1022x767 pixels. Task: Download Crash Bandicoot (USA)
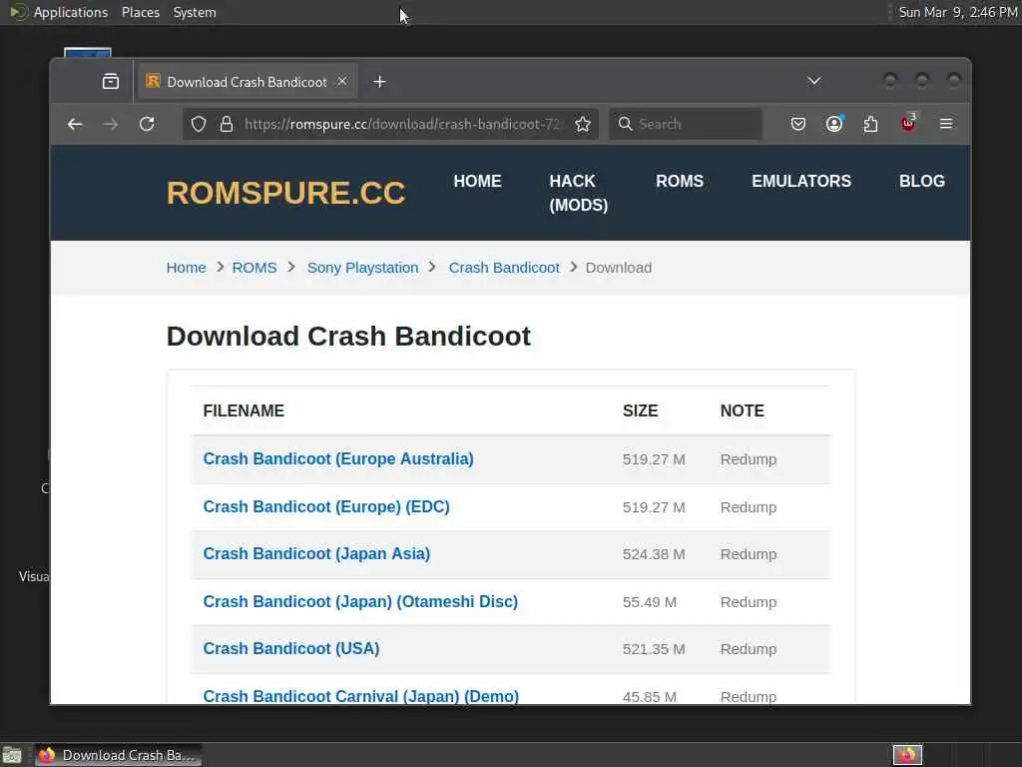tap(291, 649)
